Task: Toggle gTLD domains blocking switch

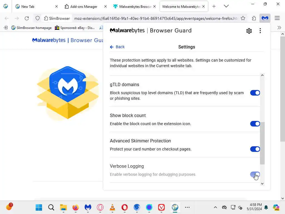Action: click(255, 93)
